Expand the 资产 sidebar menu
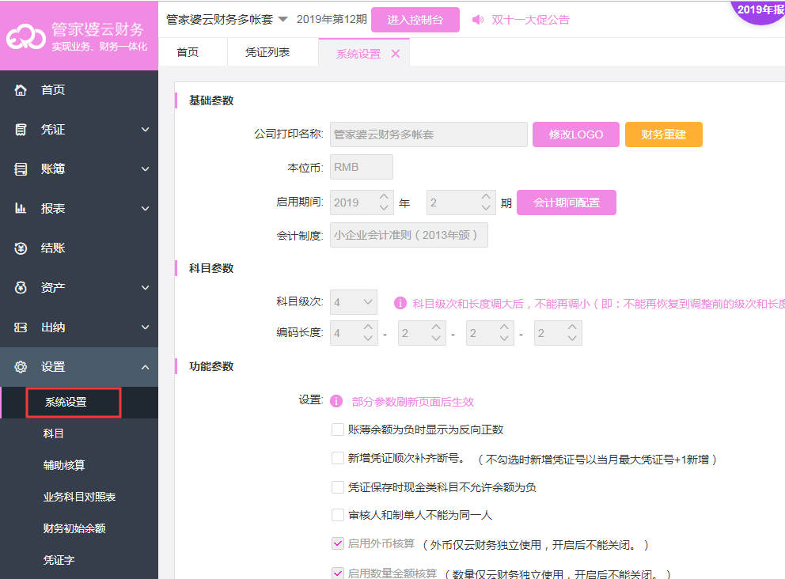785x579 pixels. (145, 288)
